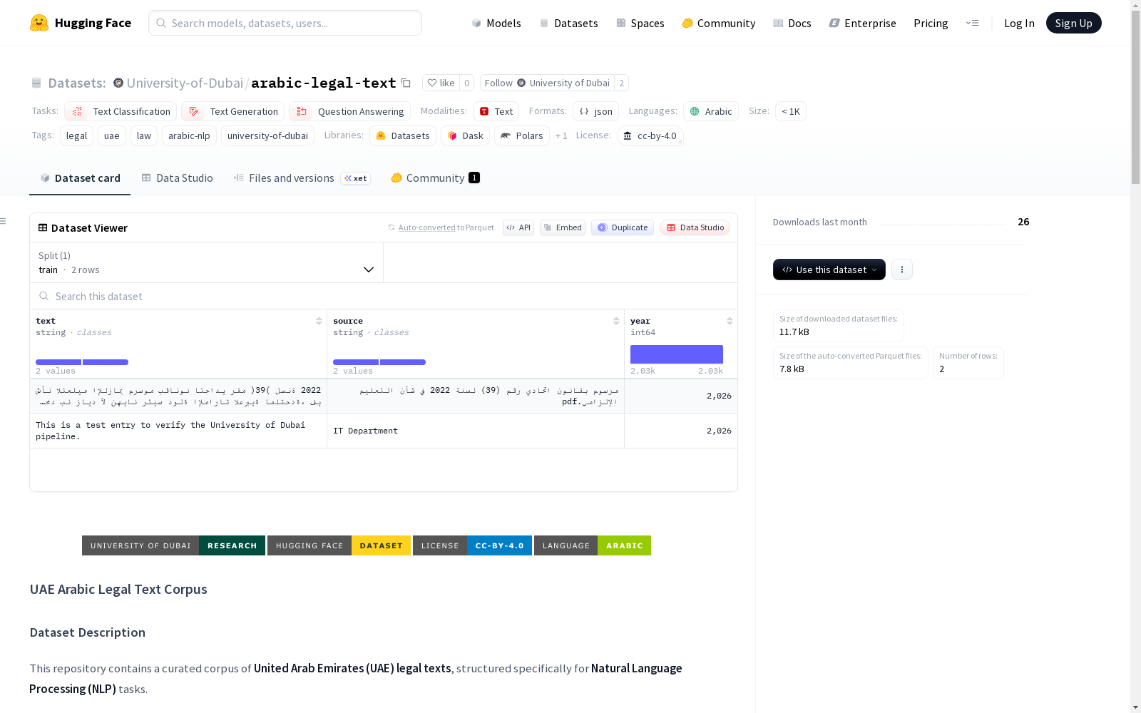This screenshot has width=1141, height=713.
Task: Focus the Search this dataset field
Action: pyautogui.click(x=384, y=296)
